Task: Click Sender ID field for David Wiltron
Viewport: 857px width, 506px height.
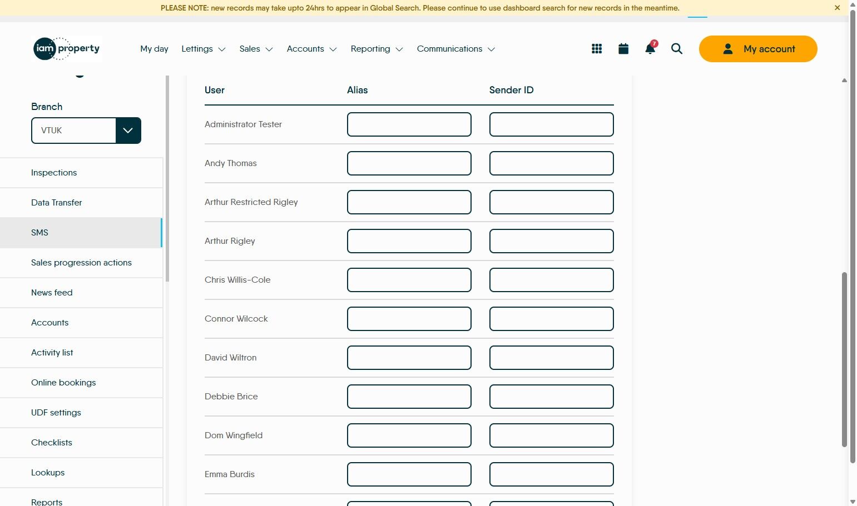Action: (552, 358)
